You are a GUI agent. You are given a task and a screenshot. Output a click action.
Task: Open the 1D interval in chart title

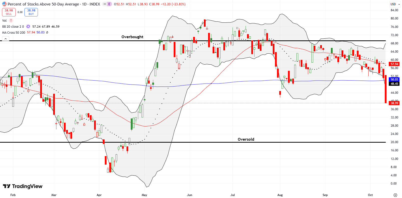pyautogui.click(x=84, y=4)
